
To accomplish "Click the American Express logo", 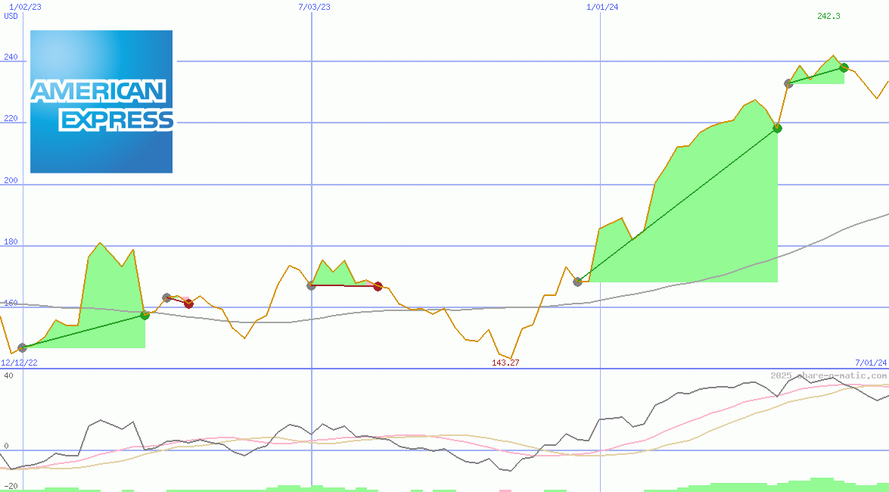I will pos(101,101).
